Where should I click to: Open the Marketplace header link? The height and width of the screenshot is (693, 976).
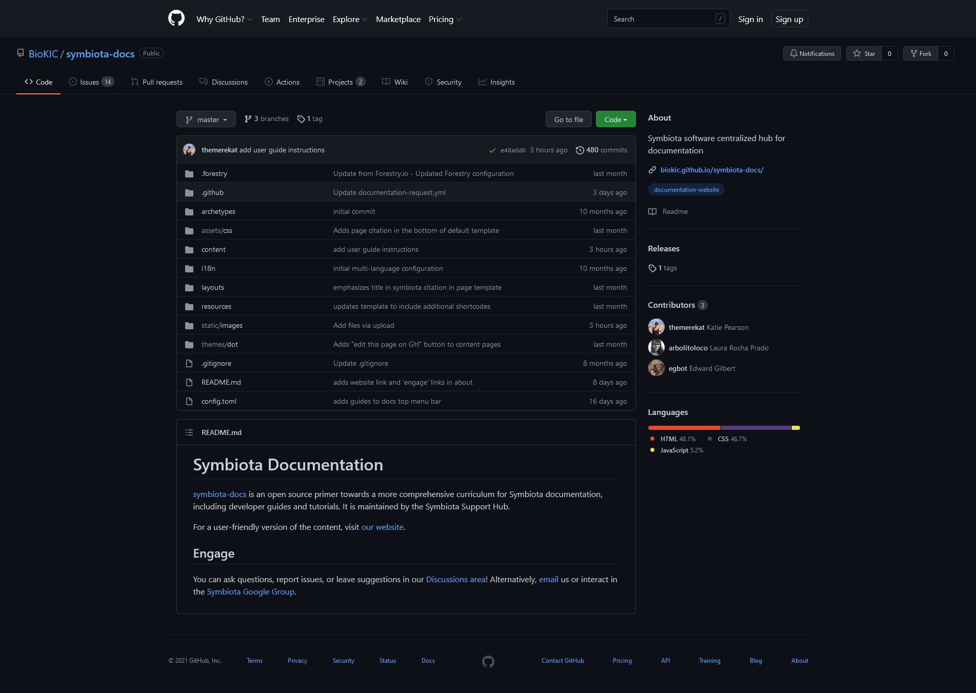pos(398,19)
